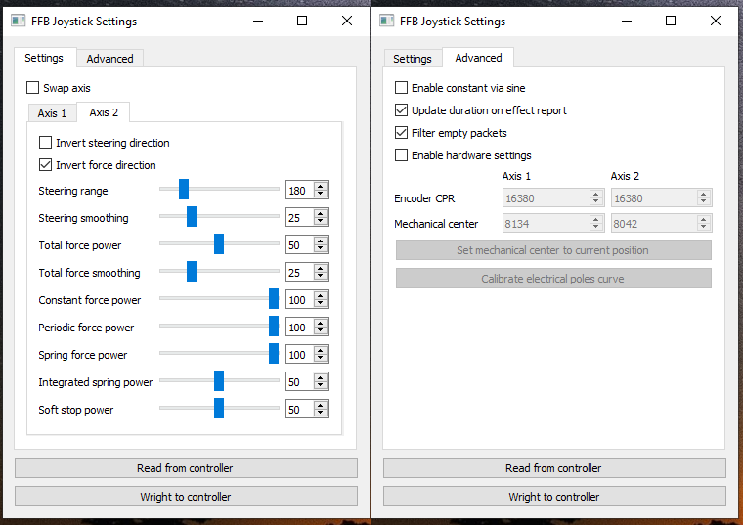Decrease Spring force power with down arrow
The height and width of the screenshot is (525, 743).
coord(321,358)
